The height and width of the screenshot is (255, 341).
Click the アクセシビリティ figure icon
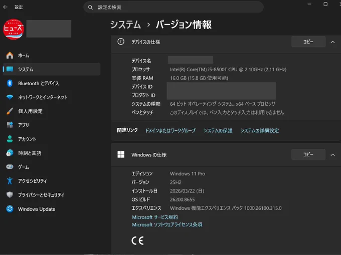10,181
